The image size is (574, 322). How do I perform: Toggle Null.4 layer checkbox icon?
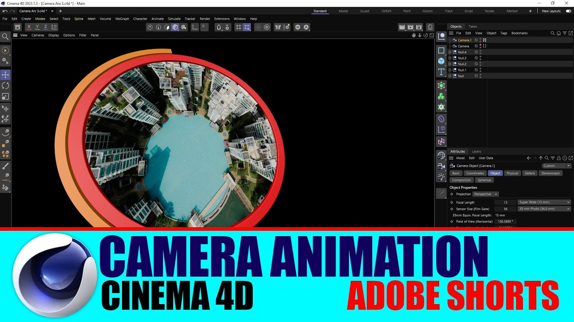pos(476,52)
